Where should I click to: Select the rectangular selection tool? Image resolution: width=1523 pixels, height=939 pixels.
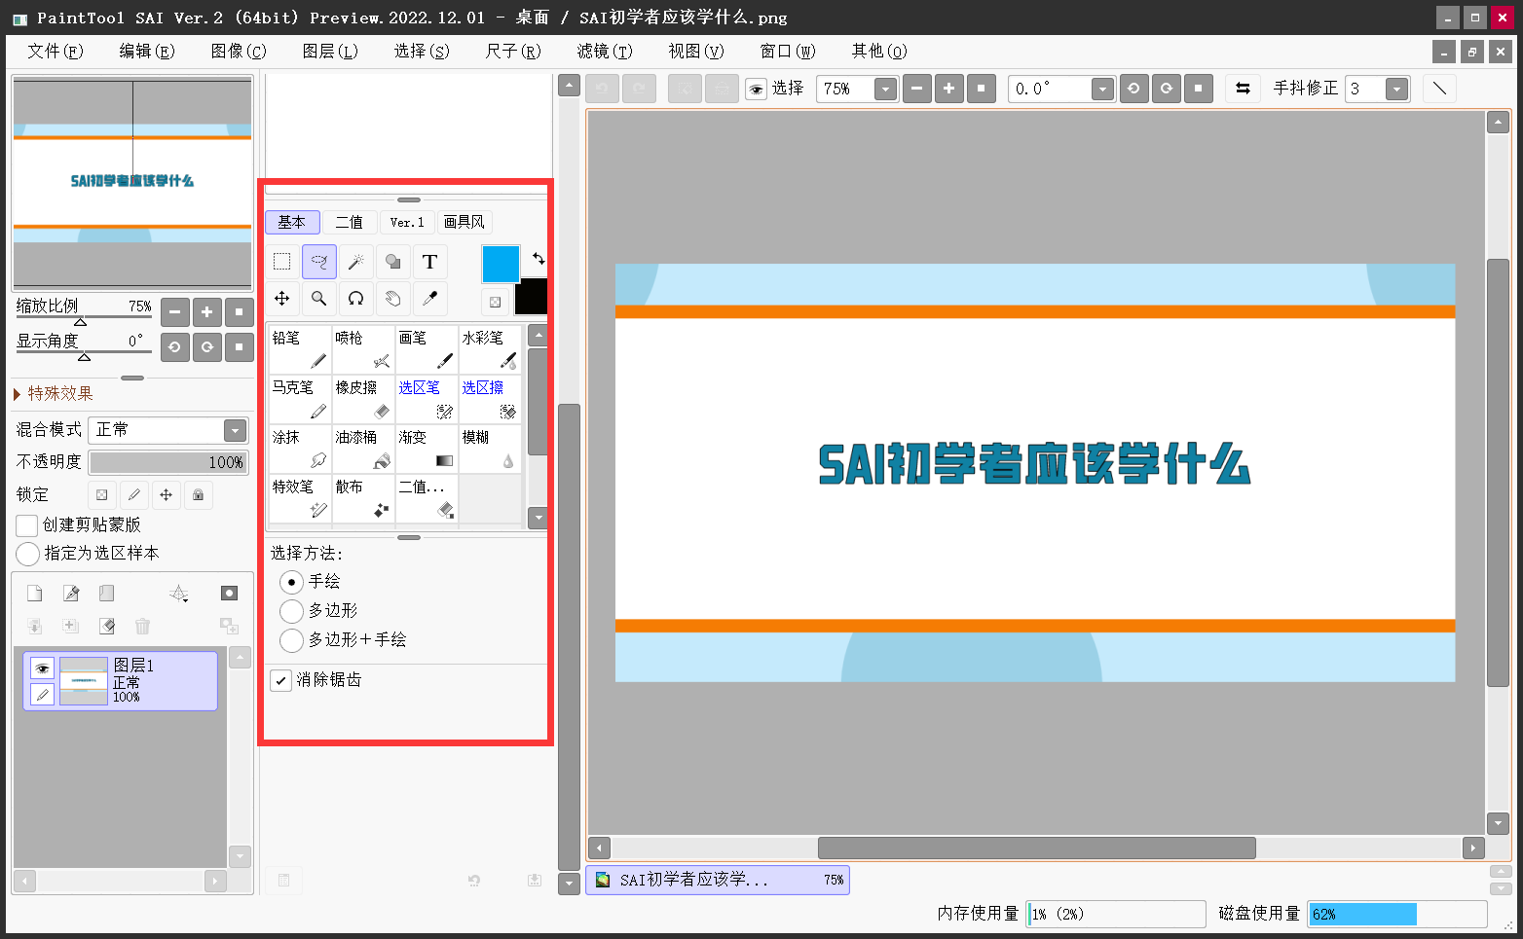[x=281, y=262]
